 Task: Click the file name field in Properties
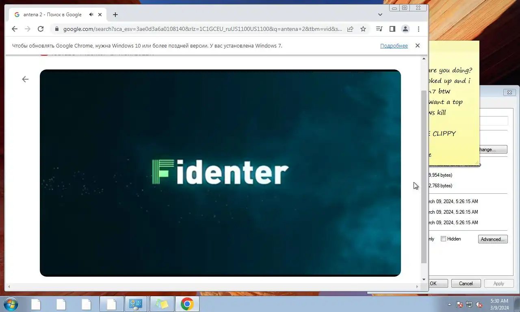coord(494,121)
